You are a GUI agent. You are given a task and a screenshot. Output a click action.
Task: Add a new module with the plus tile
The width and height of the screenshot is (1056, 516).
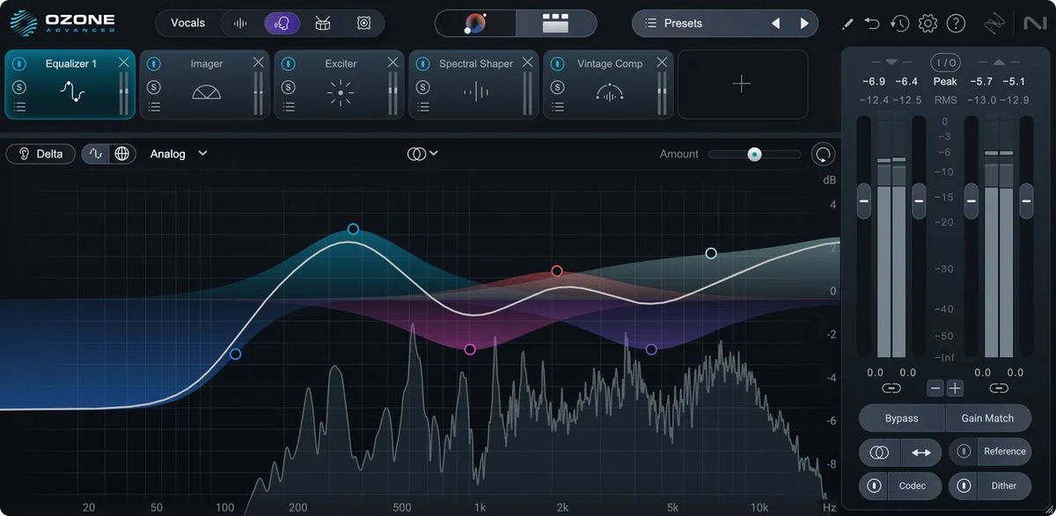click(x=743, y=85)
